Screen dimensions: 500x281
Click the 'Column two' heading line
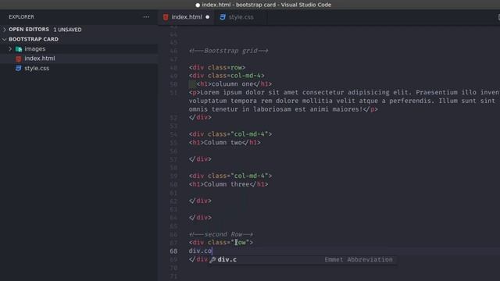pos(225,142)
